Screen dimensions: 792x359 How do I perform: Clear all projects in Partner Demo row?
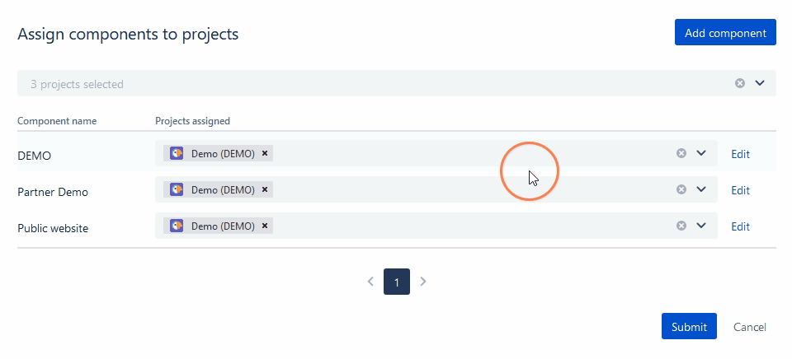tap(681, 189)
